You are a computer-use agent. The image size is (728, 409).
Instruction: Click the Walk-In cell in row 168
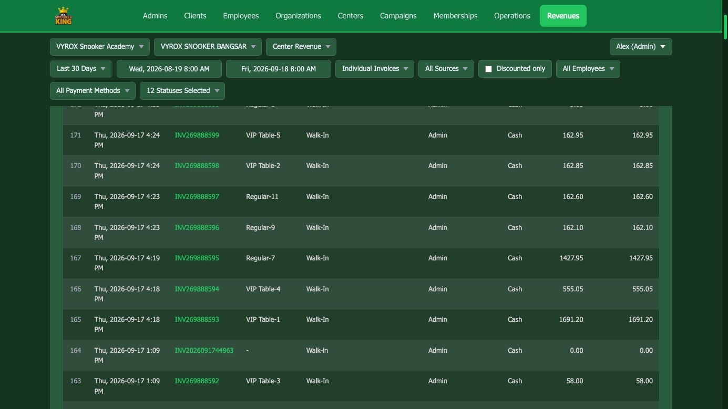click(x=317, y=227)
